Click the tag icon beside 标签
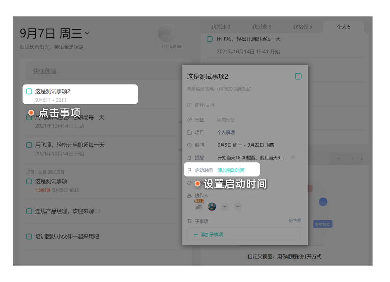The height and width of the screenshot is (282, 390). tap(189, 120)
